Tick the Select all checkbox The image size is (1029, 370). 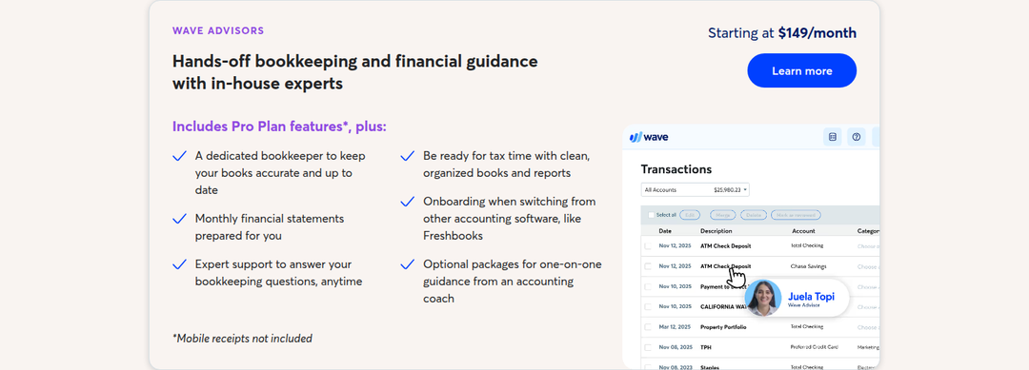click(651, 215)
